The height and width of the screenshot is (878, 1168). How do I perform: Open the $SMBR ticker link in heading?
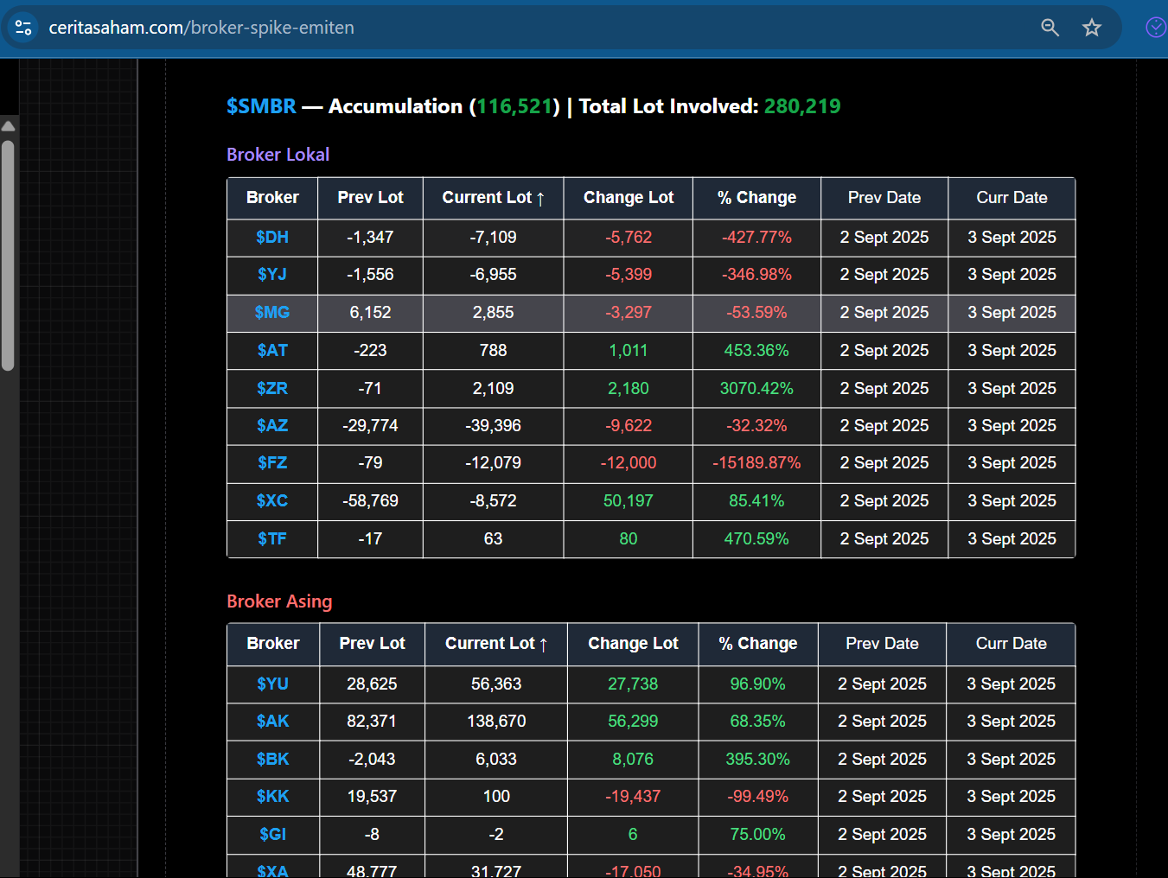coord(261,106)
